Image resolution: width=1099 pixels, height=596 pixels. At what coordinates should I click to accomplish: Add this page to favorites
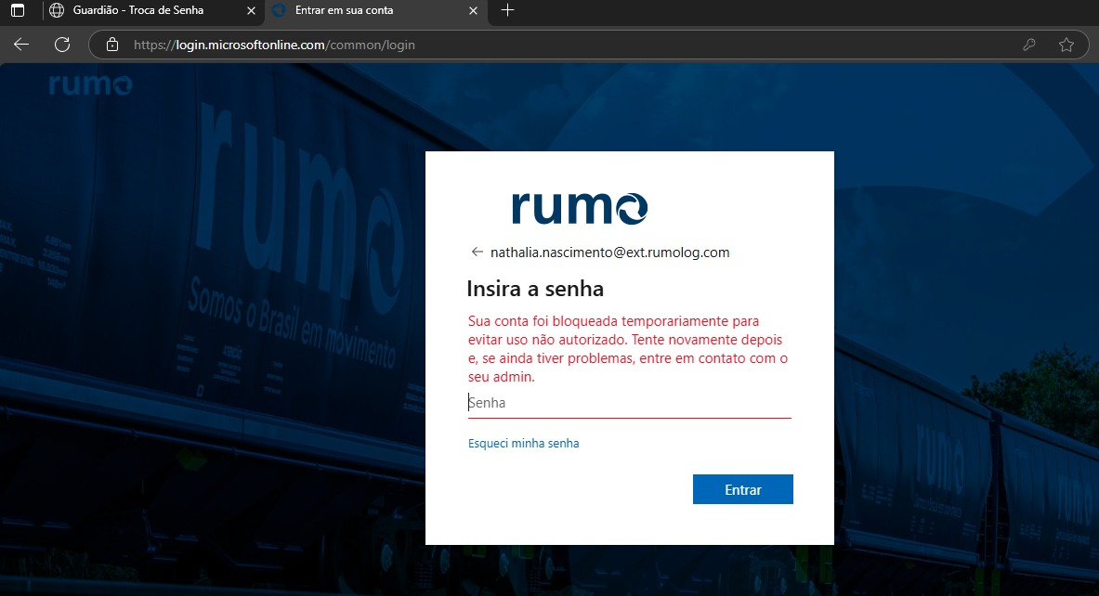click(x=1066, y=45)
